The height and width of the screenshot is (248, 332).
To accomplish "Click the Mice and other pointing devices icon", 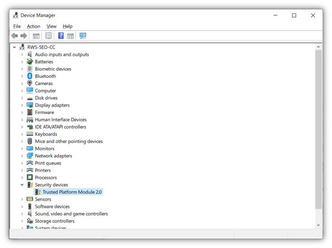I will pyautogui.click(x=30, y=141).
